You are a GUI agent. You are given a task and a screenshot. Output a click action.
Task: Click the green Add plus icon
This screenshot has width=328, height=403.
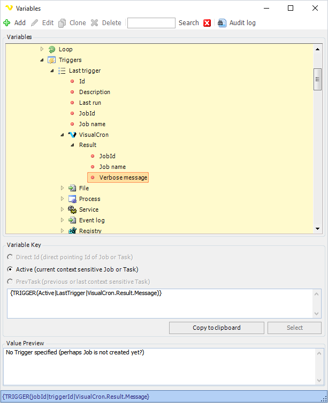point(7,23)
